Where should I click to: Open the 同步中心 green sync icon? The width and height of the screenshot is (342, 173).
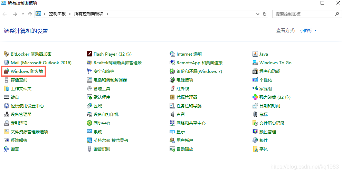point(89,123)
